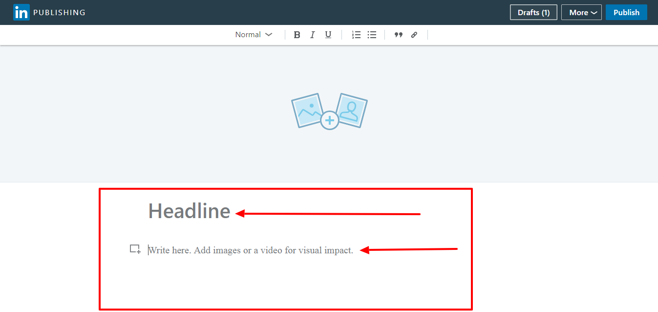
Task: Add a cover image to article
Action: [x=329, y=111]
